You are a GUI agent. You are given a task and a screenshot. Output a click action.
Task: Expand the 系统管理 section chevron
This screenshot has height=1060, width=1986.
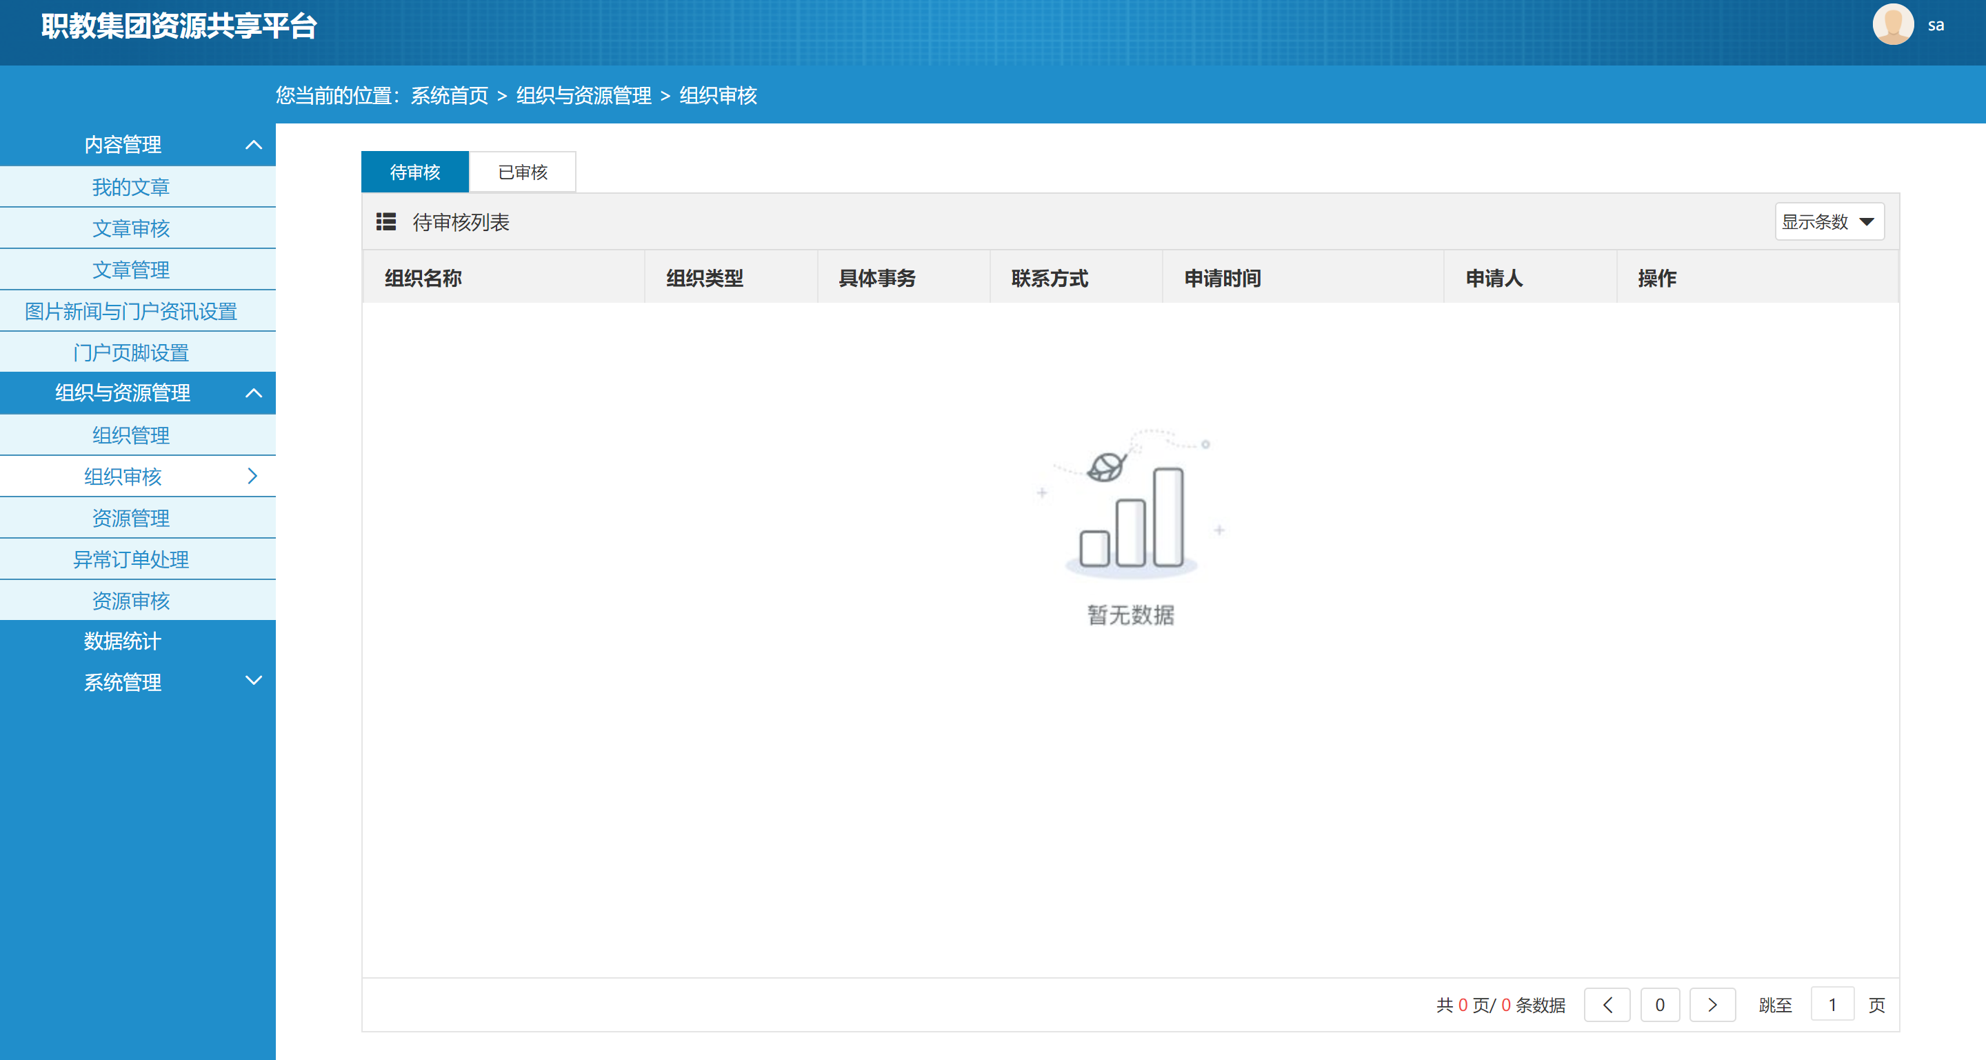click(x=254, y=681)
